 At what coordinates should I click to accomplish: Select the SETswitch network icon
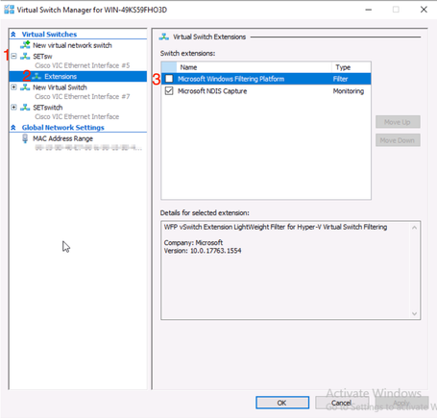[x=25, y=108]
